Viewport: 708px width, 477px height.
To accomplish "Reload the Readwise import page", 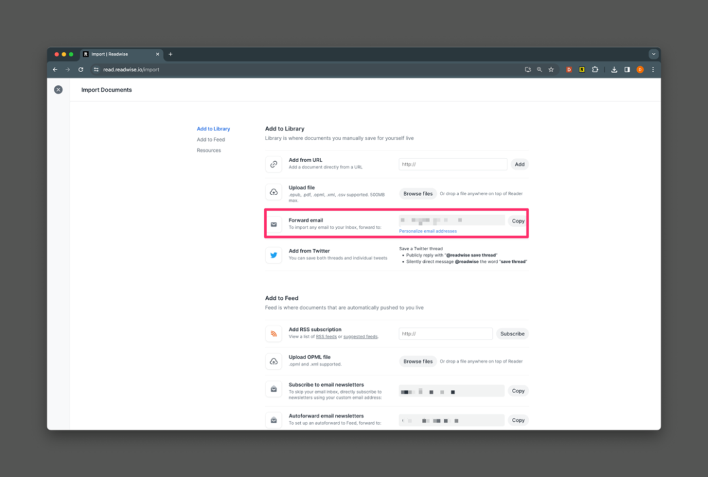I will [x=81, y=69].
